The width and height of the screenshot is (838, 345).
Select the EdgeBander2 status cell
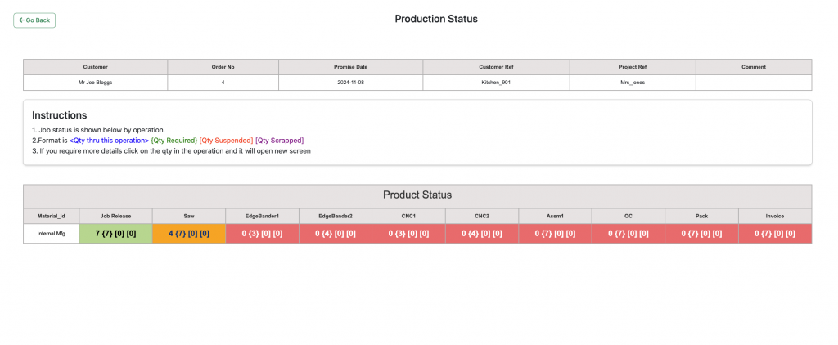point(336,233)
